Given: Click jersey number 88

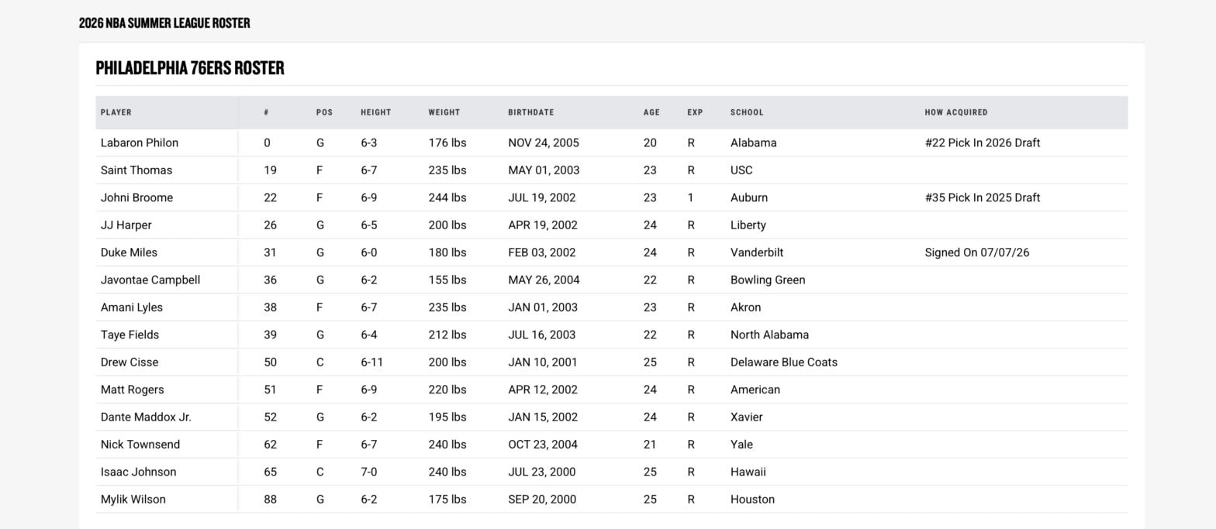Looking at the screenshot, I should click(270, 500).
